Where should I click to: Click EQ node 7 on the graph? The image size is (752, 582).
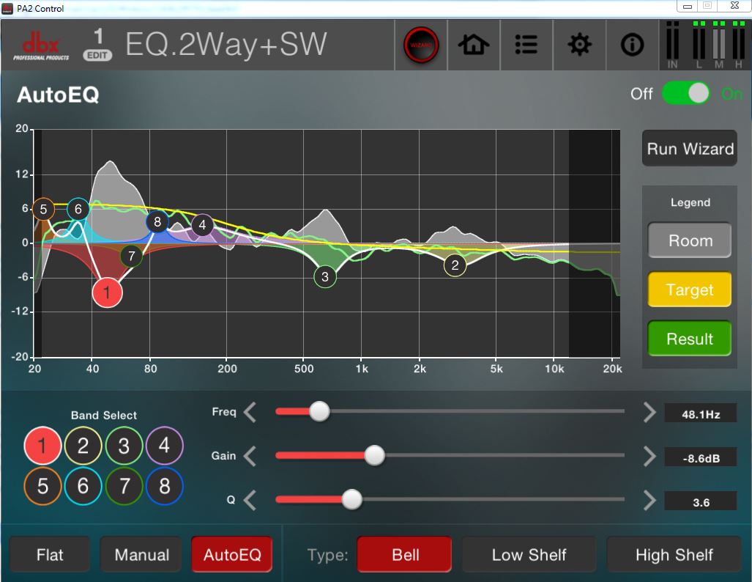tap(131, 256)
